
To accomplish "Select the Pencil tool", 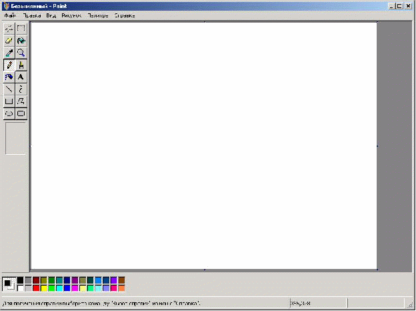I will (9, 65).
